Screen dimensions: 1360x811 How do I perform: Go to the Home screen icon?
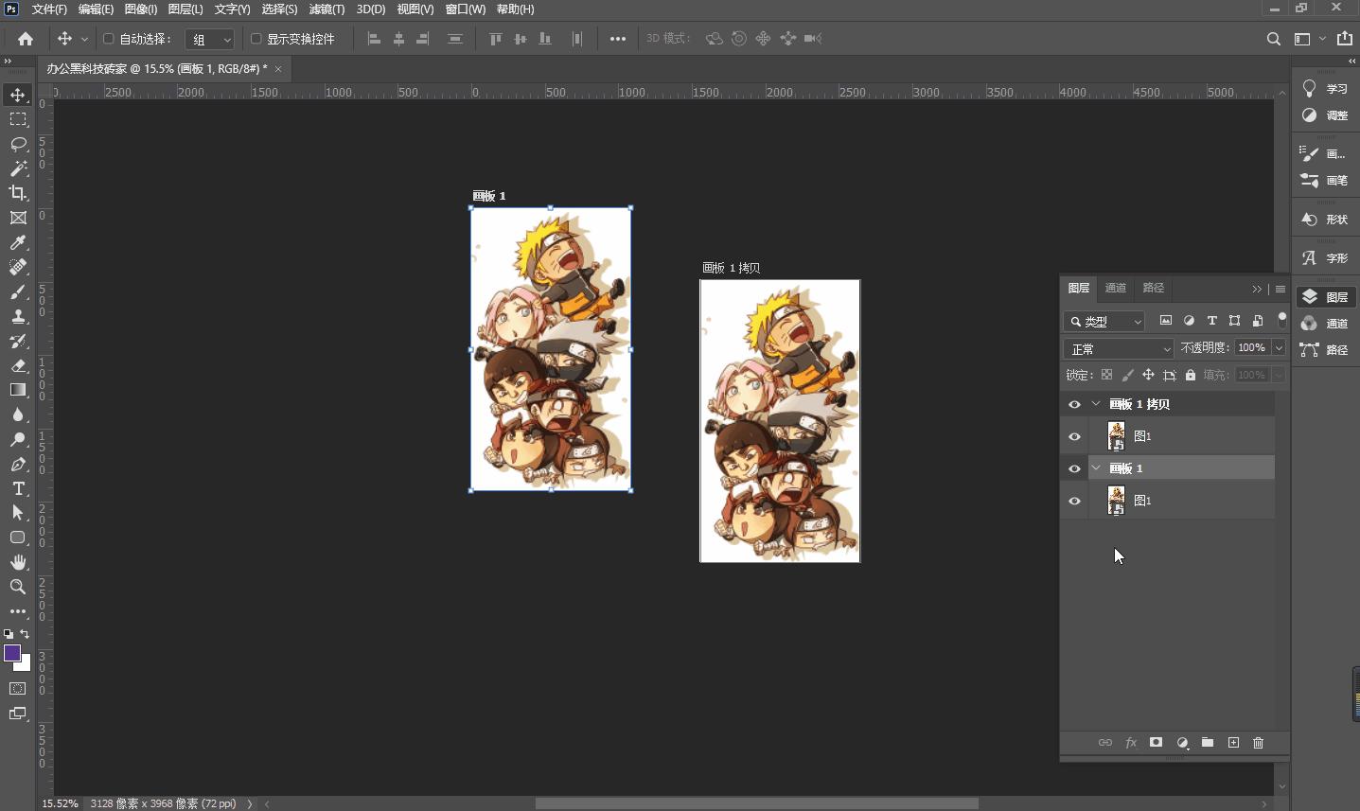(x=26, y=39)
